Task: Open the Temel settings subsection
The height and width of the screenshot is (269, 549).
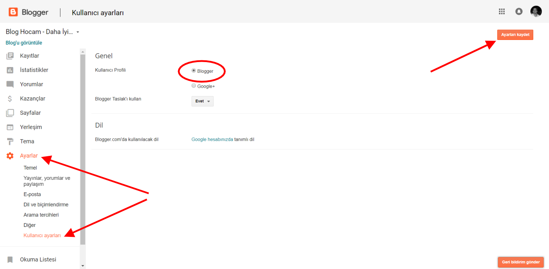Action: pos(30,168)
